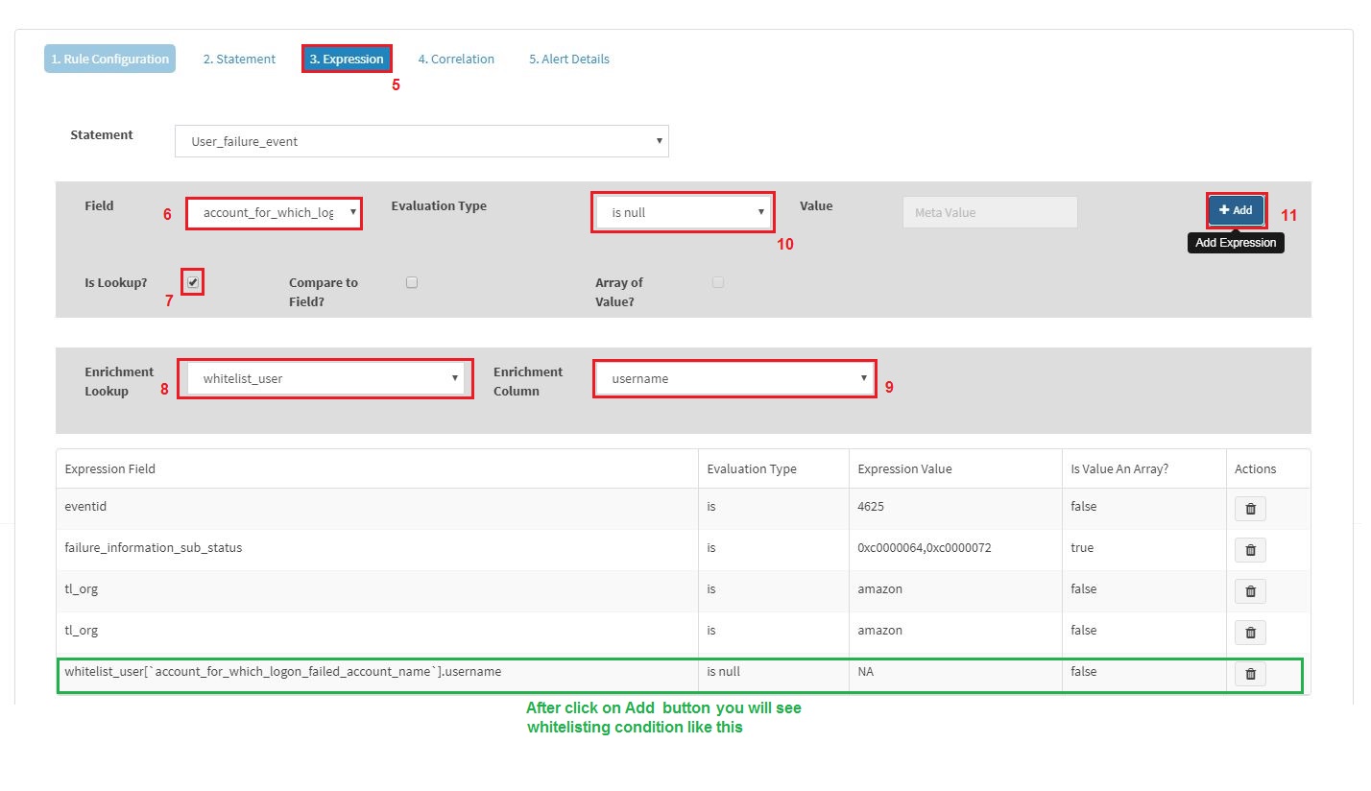1371x791 pixels.
Task: Click the Is Value An Array? column header
Action: 1144,468
